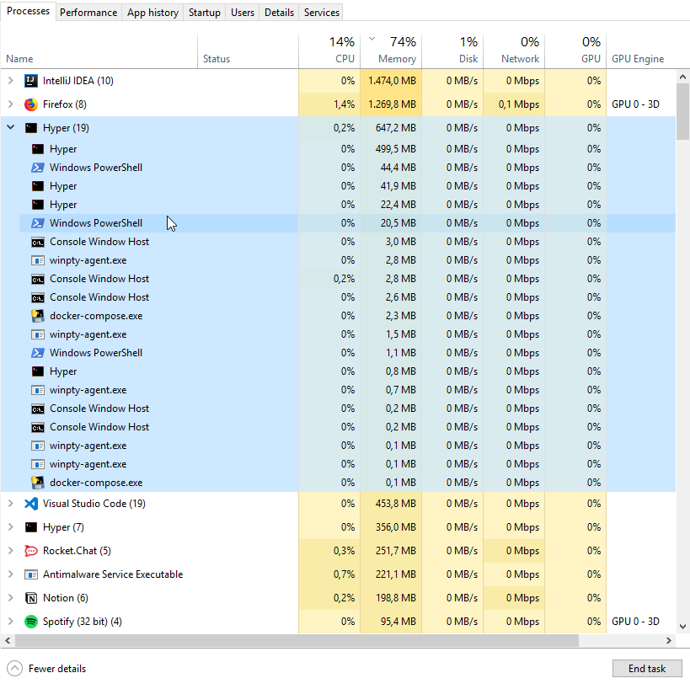The height and width of the screenshot is (689, 690).
Task: Sort by the Name column header
Action: coord(99,51)
